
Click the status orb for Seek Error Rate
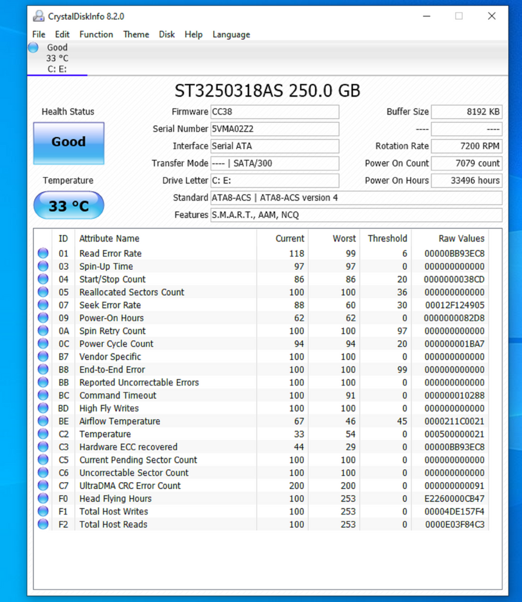(x=43, y=305)
